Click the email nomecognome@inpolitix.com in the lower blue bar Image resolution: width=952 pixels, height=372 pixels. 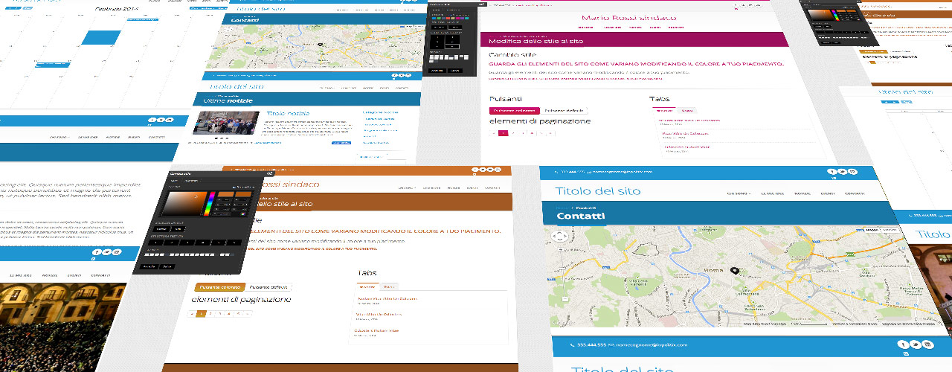click(x=652, y=345)
